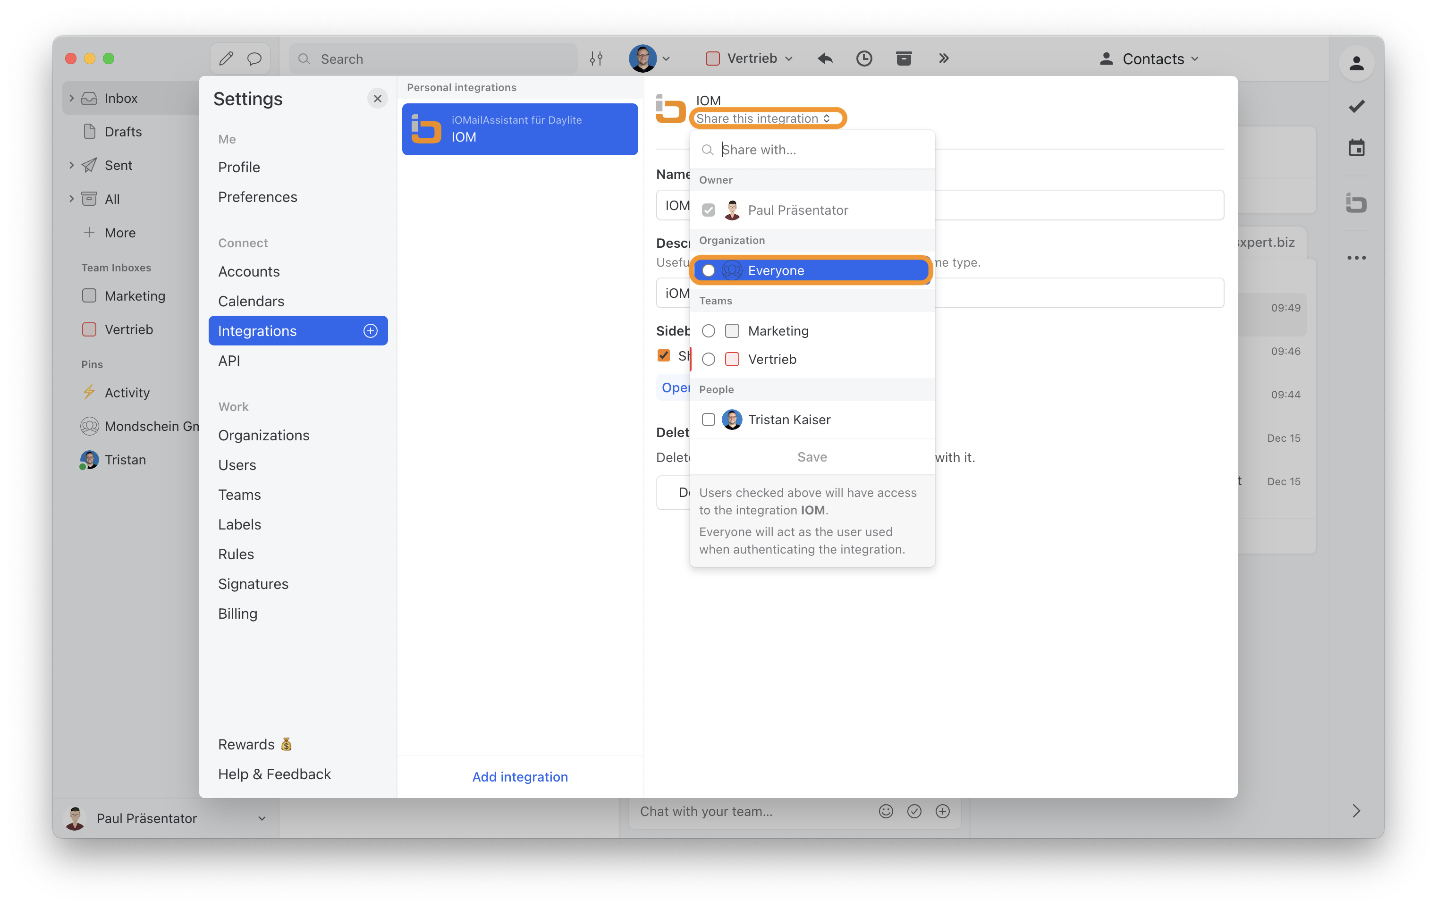Open the Contacts dropdown

(1150, 59)
